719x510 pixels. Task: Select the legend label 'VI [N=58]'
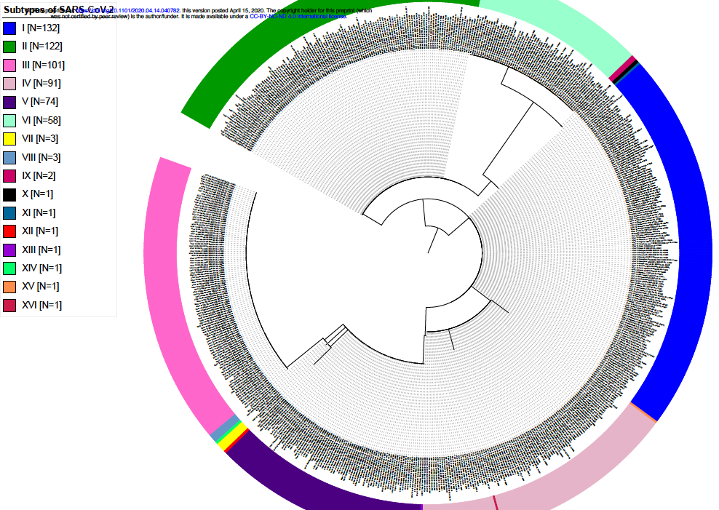tap(41, 121)
